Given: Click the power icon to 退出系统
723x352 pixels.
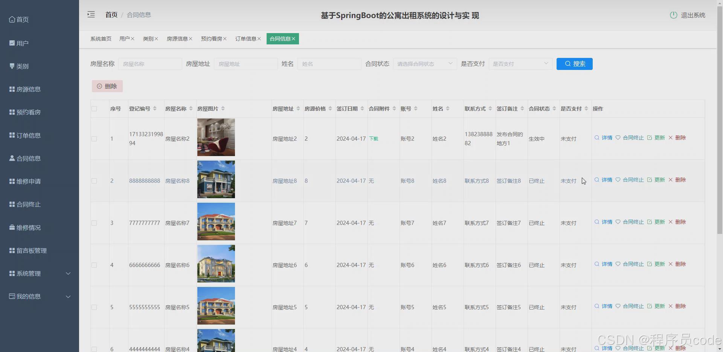Looking at the screenshot, I should (x=673, y=15).
